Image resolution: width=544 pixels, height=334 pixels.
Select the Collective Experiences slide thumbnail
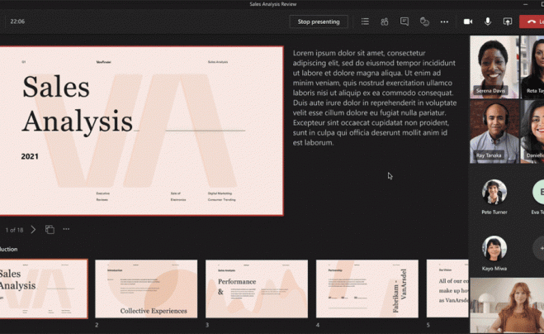point(146,289)
